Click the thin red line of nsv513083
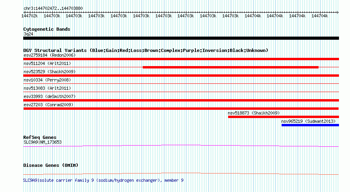 181,92
